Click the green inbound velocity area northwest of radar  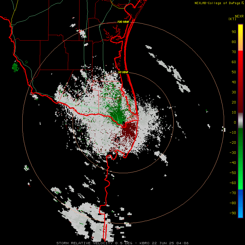click(118, 116)
